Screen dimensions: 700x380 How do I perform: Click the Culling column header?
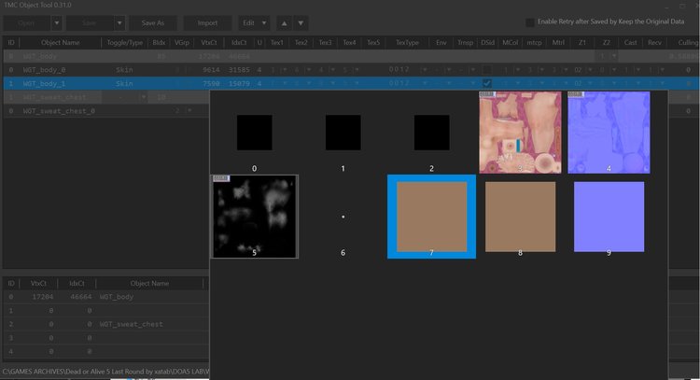[x=687, y=42]
